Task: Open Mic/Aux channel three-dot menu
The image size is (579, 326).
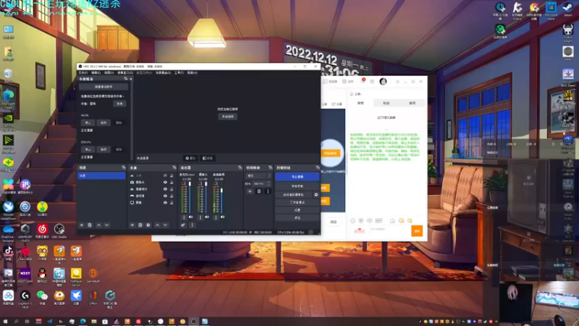Action: coord(184,217)
